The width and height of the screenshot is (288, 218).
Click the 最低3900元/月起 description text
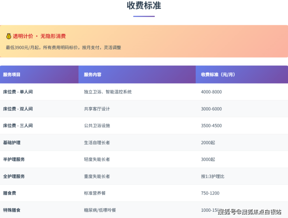(x=63, y=47)
